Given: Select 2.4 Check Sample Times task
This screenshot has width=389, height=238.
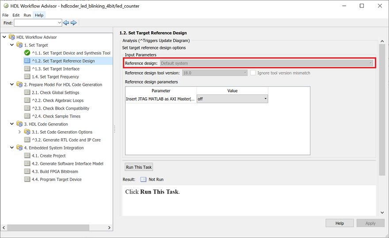Looking at the screenshot, I should [56, 116].
